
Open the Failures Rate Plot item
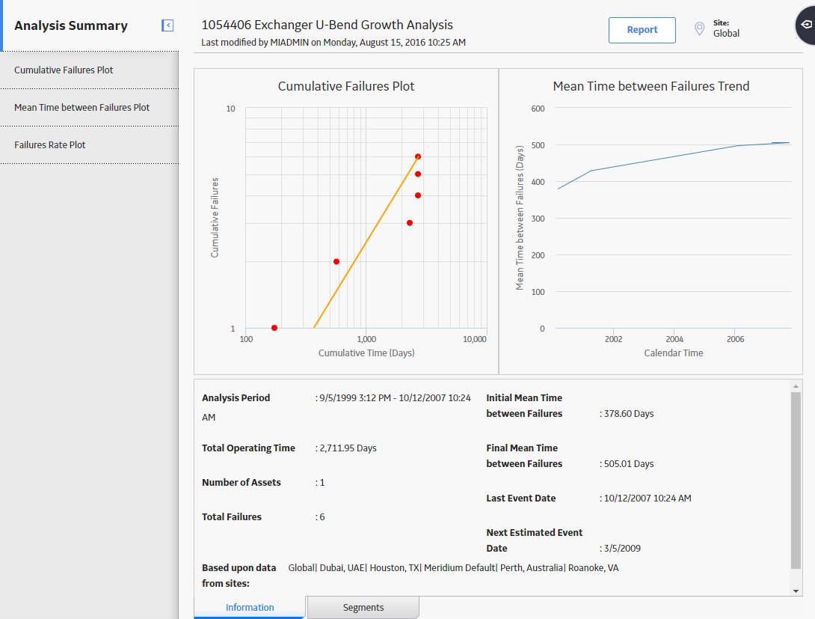coord(90,145)
